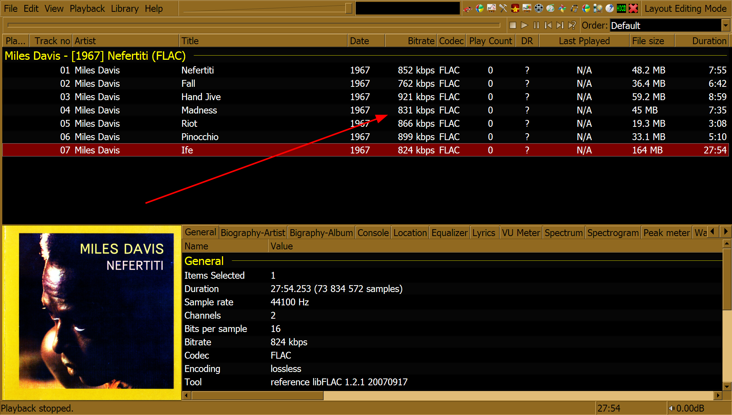Stop playback with the Stop button

pos(513,25)
